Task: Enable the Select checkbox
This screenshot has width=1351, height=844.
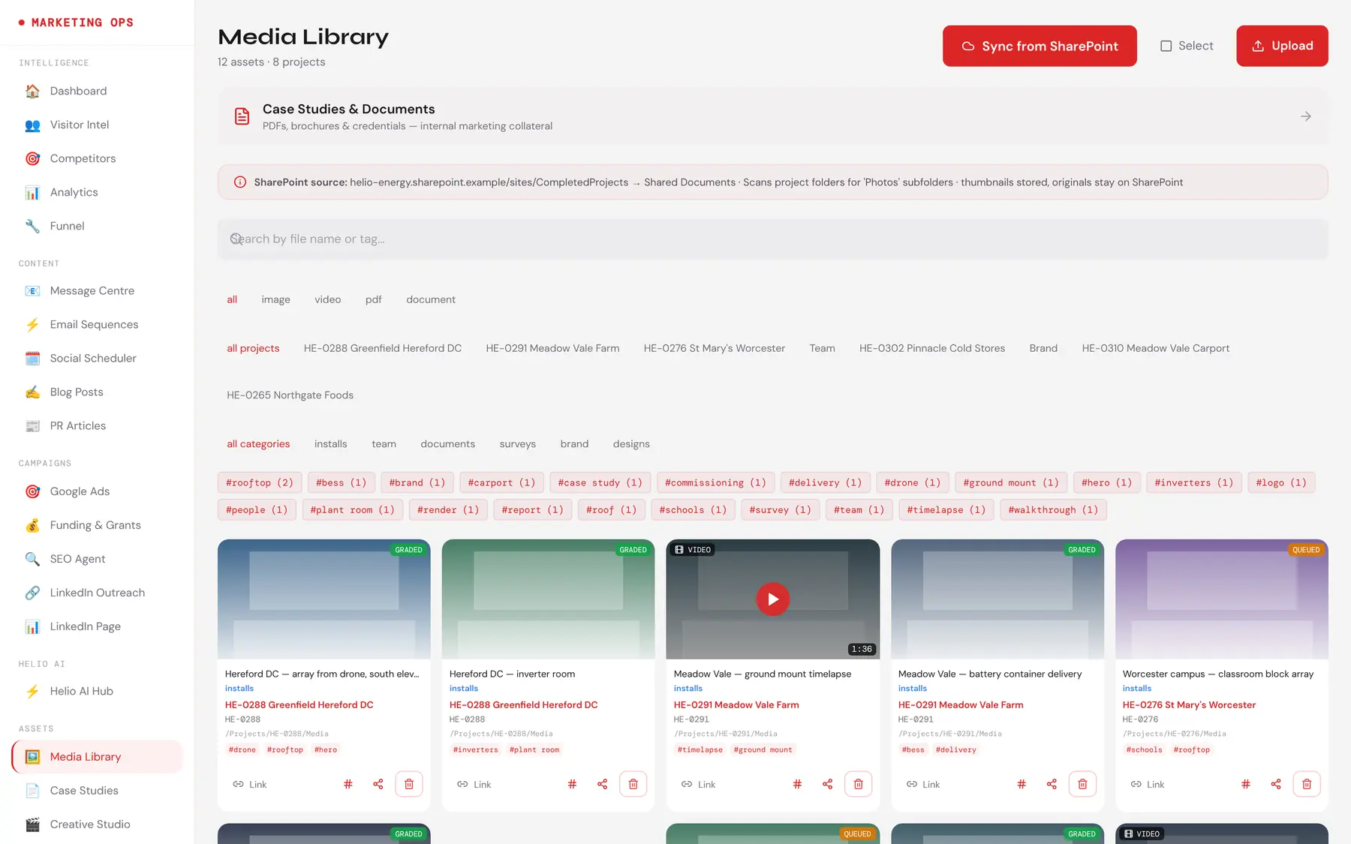Action: [1166, 46]
